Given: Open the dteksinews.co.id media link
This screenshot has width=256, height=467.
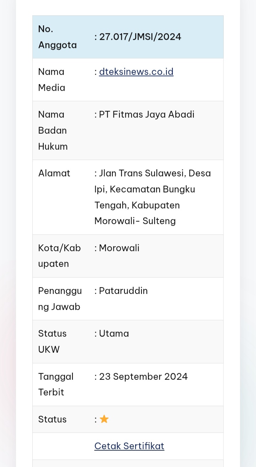Looking at the screenshot, I should click(136, 72).
